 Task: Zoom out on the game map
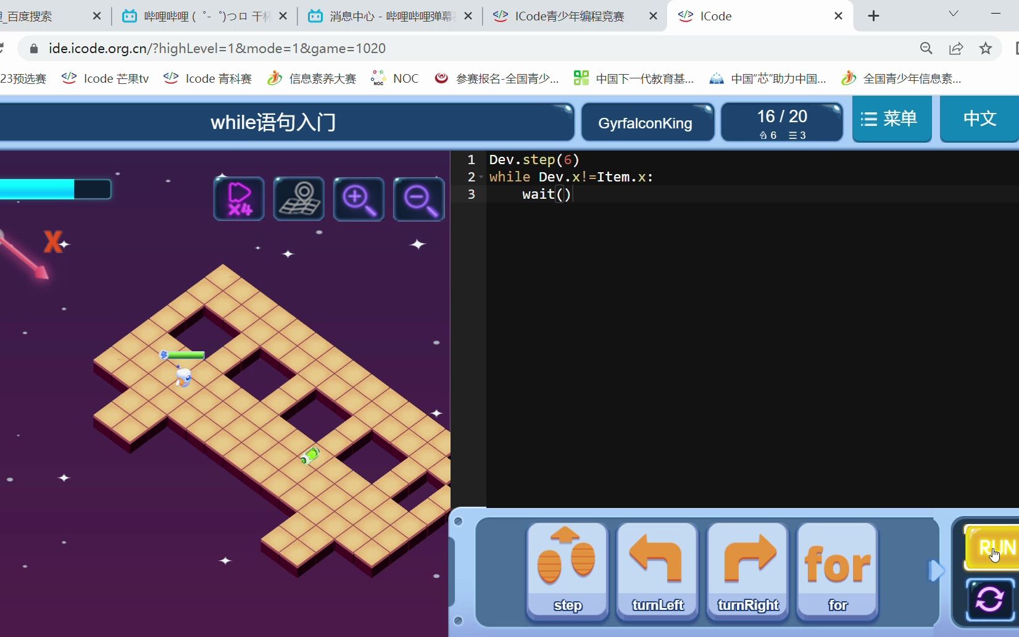pyautogui.click(x=418, y=199)
